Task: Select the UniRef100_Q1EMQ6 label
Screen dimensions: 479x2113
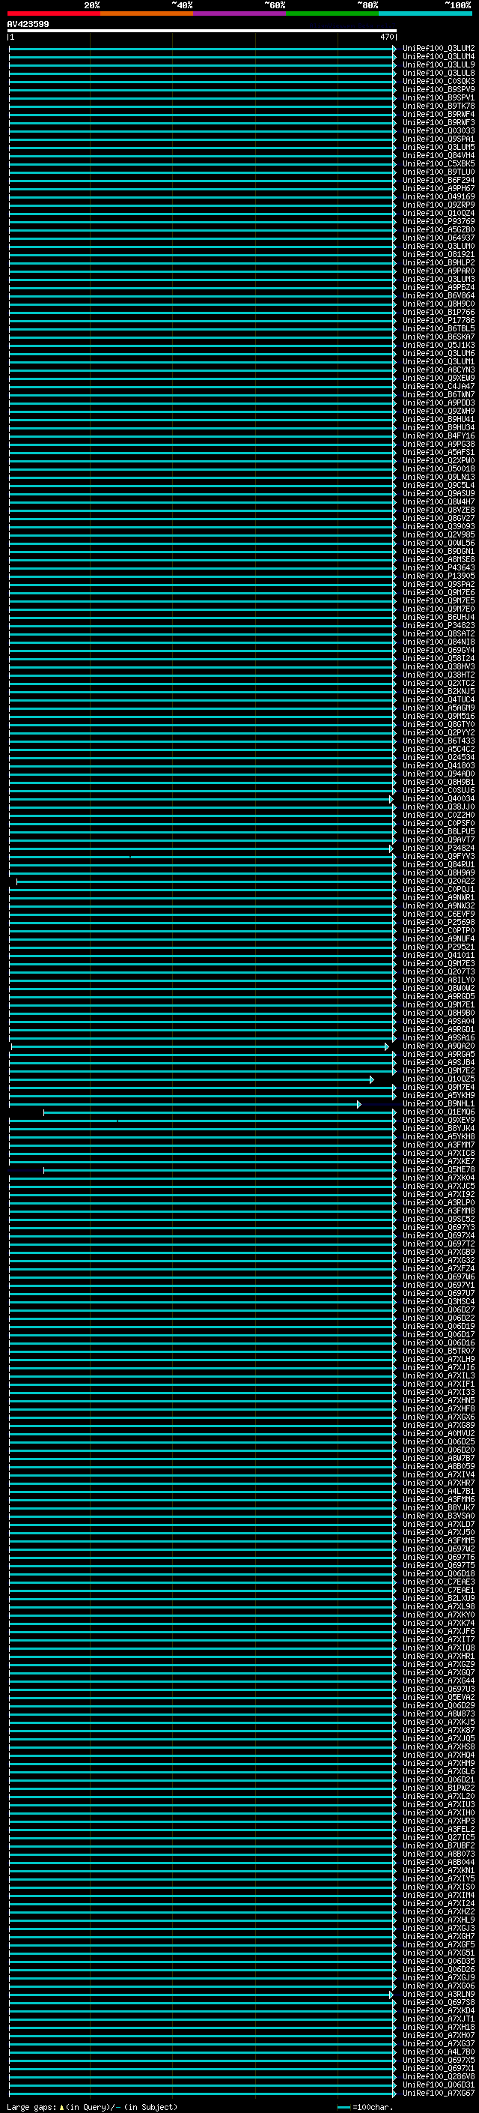Action: pos(439,1112)
